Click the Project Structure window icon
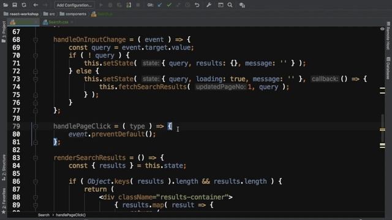Viewport: 392px width, 220px height. coord(221,5)
